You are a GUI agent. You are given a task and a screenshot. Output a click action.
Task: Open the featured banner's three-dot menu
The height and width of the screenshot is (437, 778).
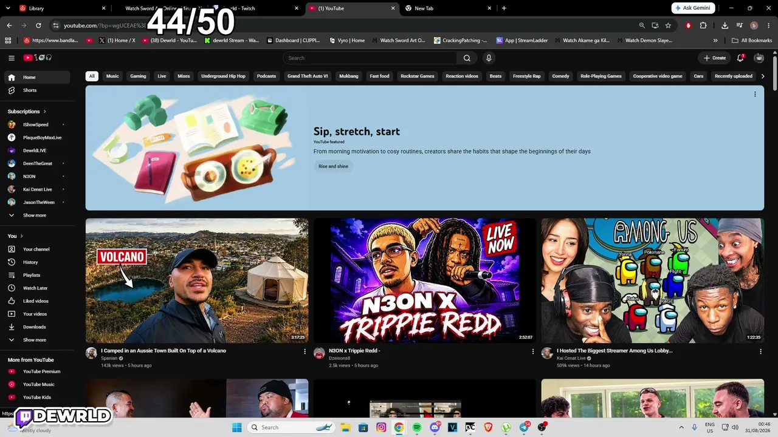point(755,94)
